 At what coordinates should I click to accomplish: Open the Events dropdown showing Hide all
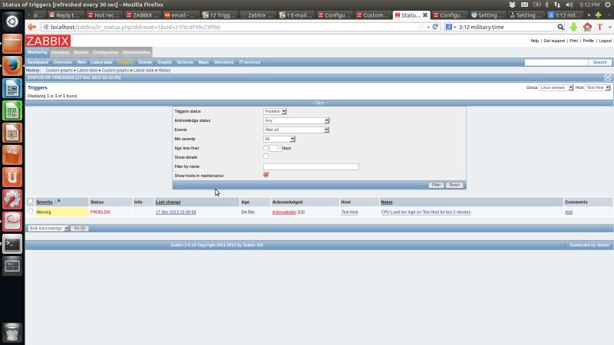[x=296, y=130]
